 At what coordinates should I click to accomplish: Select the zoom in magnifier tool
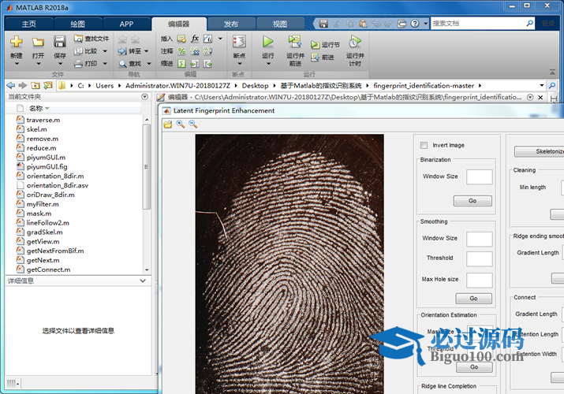click(x=180, y=125)
